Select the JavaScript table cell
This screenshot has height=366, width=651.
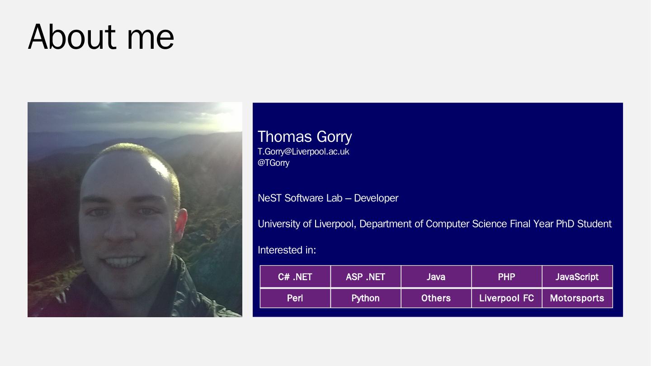coord(577,277)
